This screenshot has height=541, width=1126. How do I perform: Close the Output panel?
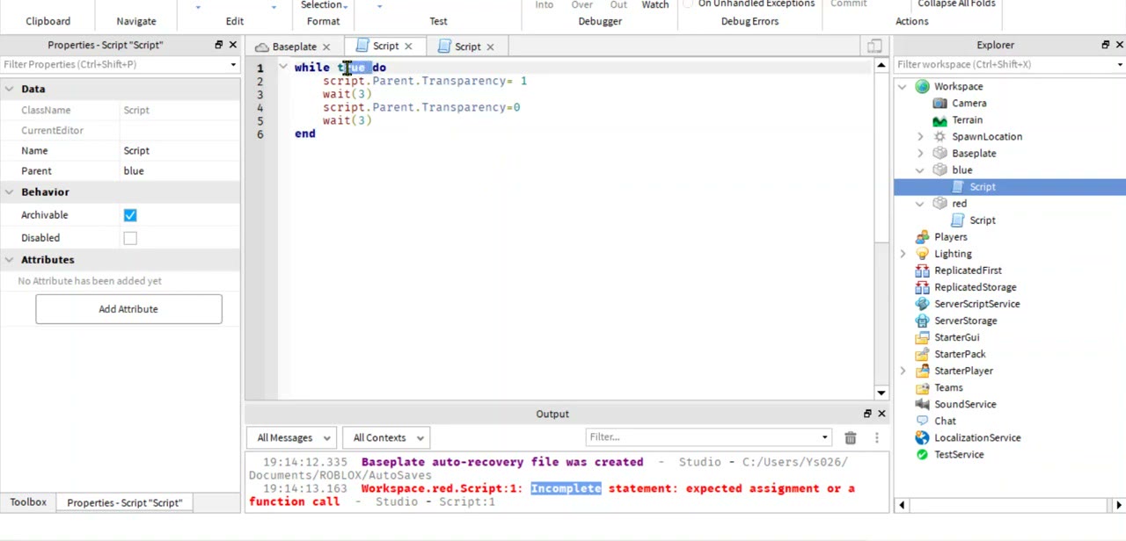[881, 414]
